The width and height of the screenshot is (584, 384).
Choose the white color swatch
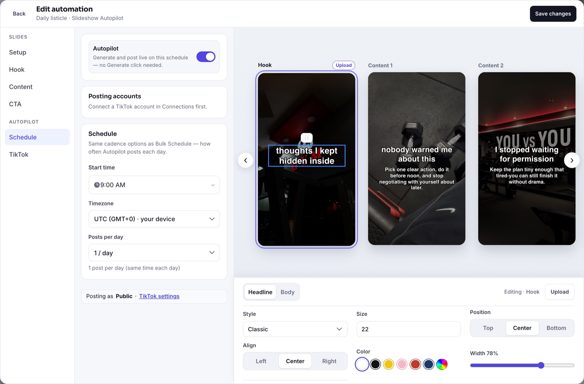(362, 364)
